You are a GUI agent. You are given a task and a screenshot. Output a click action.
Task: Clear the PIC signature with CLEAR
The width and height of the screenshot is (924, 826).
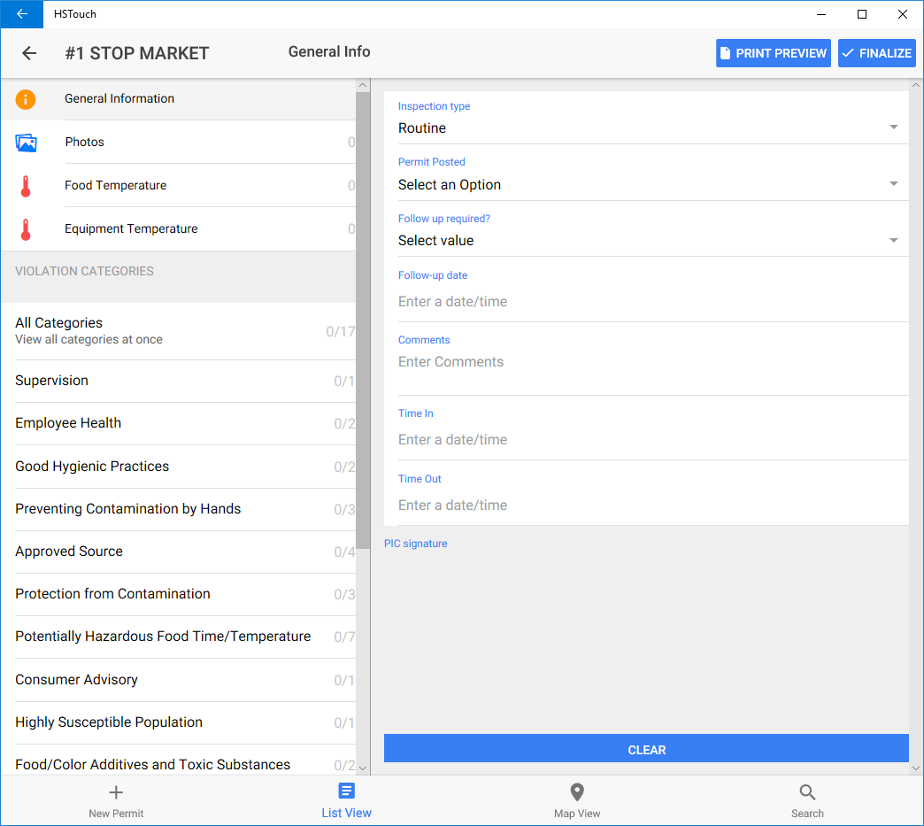(x=646, y=749)
